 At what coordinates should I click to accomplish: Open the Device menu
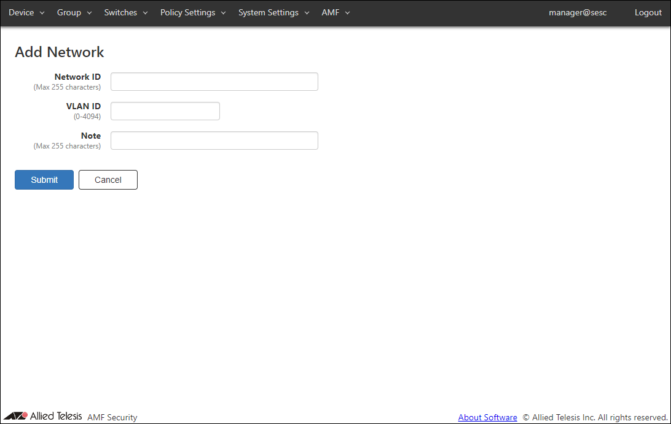[x=26, y=13]
